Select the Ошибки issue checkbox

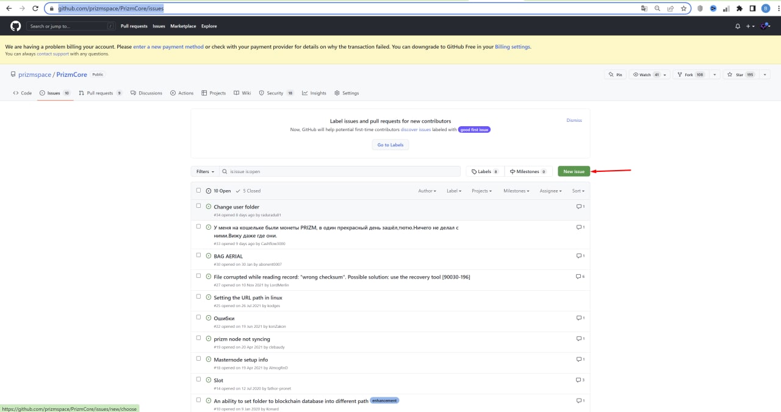(198, 317)
